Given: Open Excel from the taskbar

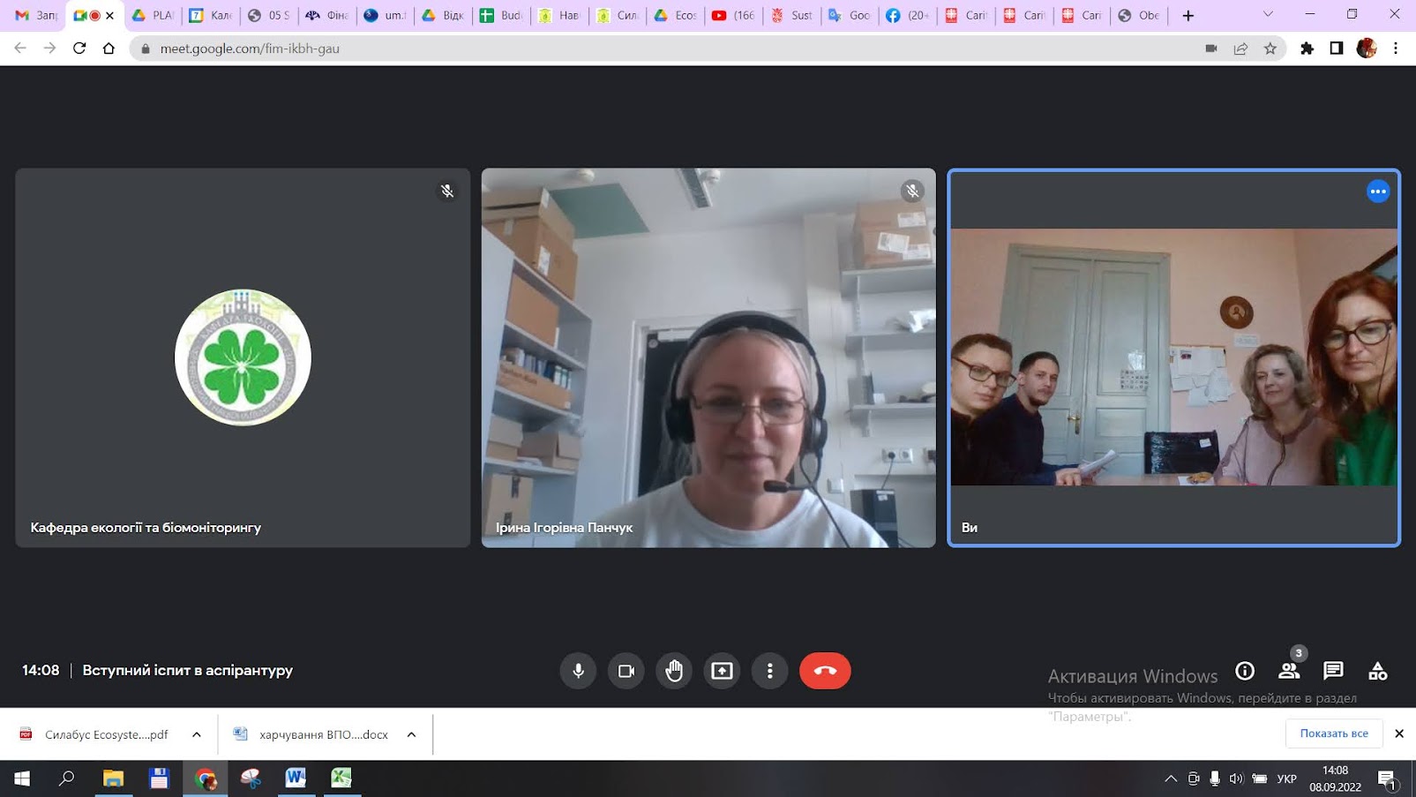Looking at the screenshot, I should (341, 778).
